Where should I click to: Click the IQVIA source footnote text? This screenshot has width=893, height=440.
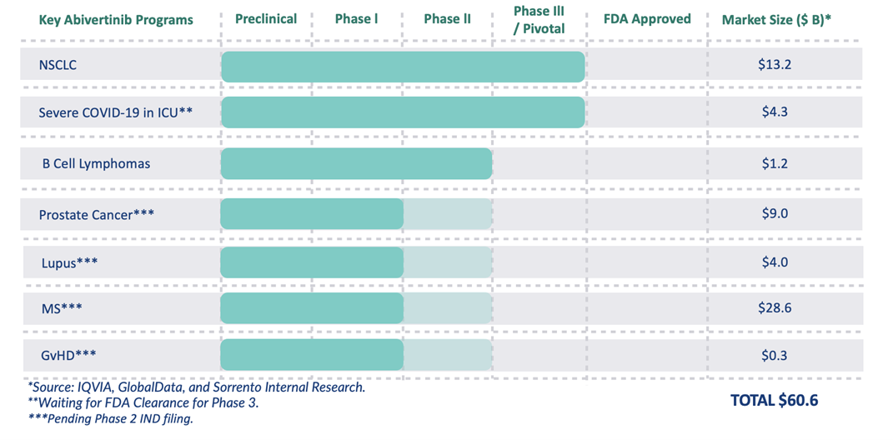pos(197,387)
